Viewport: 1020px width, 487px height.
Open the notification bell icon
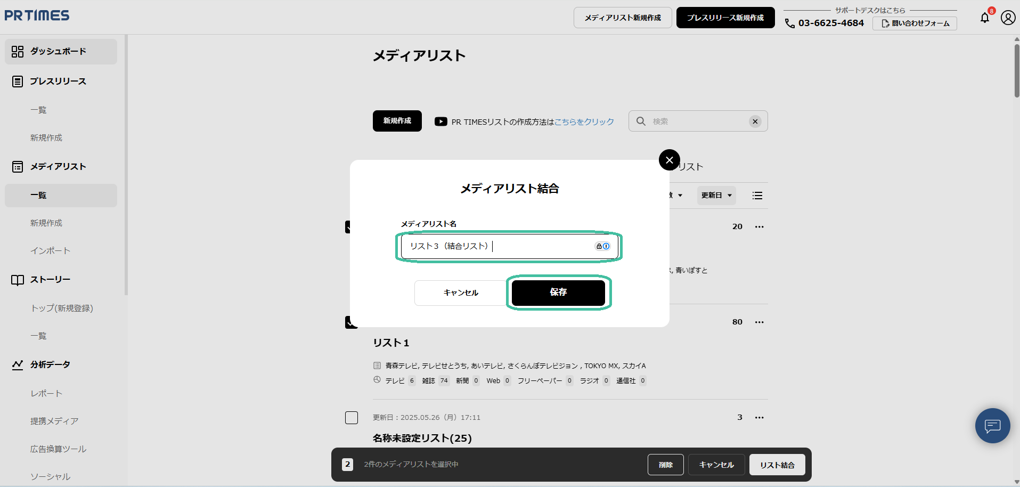click(985, 18)
